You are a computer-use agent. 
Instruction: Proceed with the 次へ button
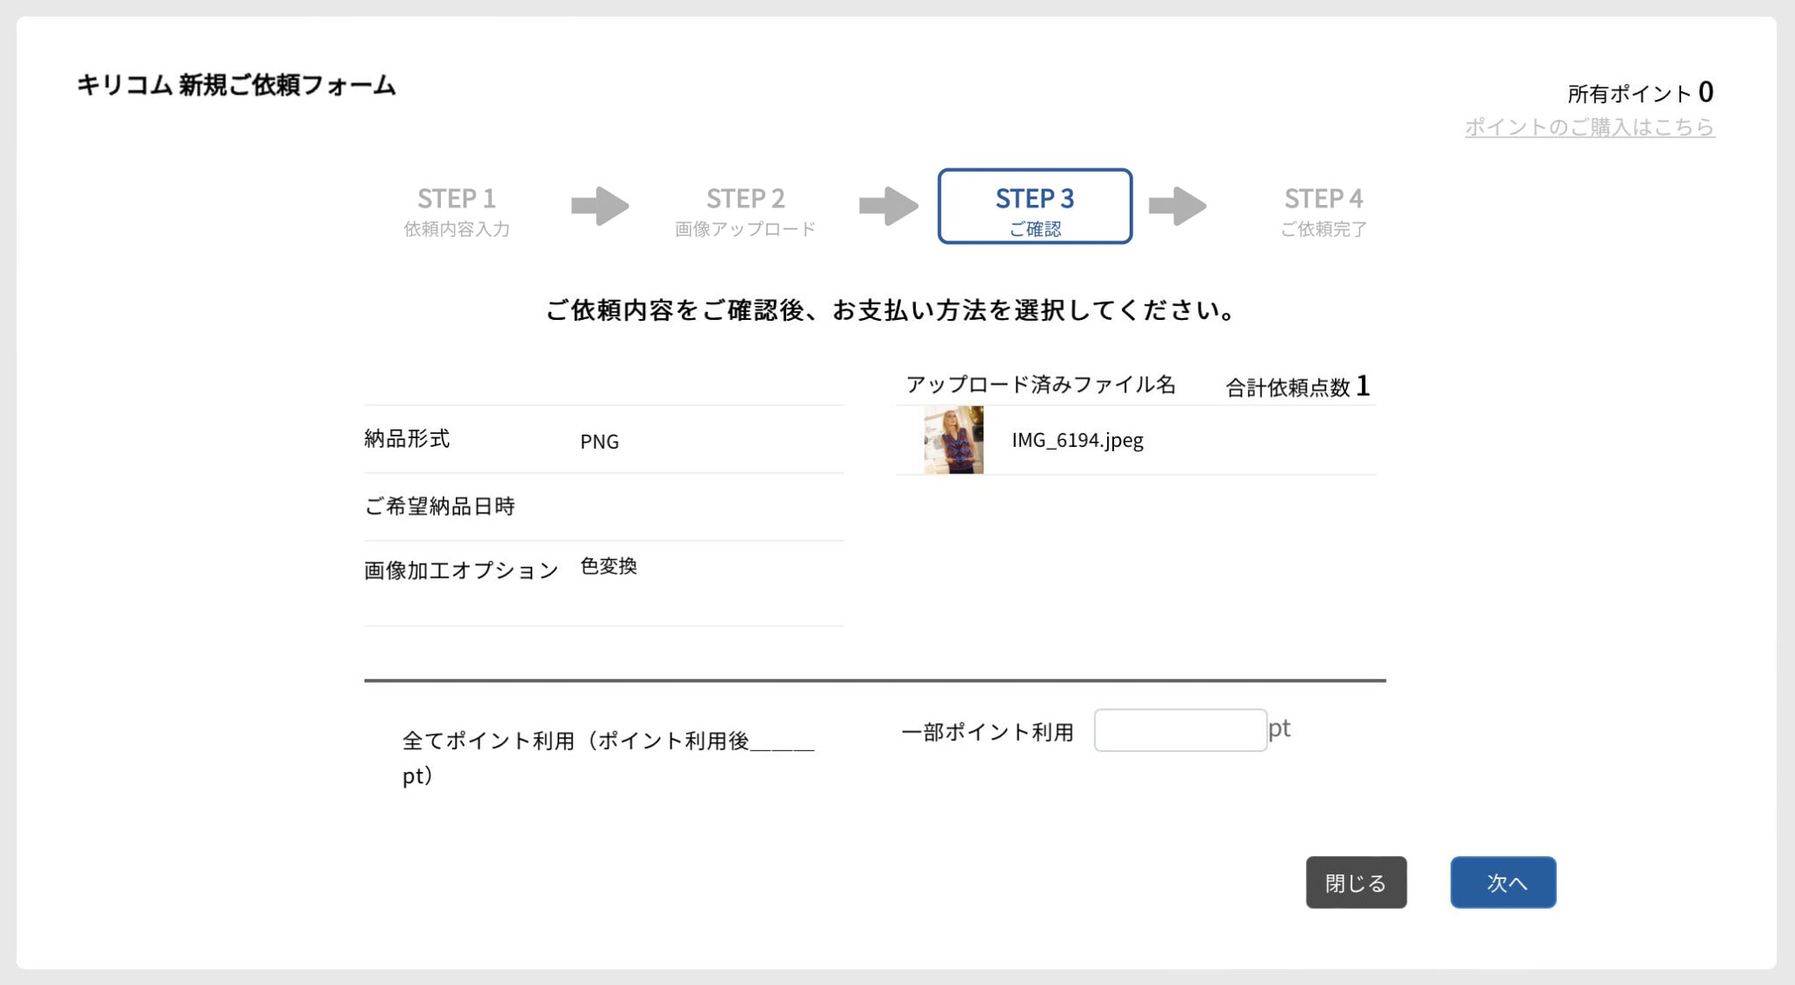[1503, 882]
